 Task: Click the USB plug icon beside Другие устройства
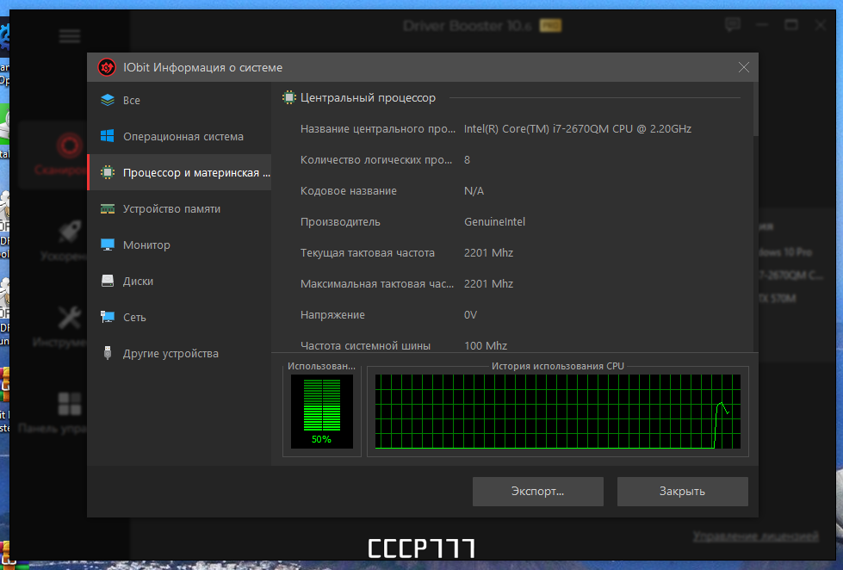(108, 353)
